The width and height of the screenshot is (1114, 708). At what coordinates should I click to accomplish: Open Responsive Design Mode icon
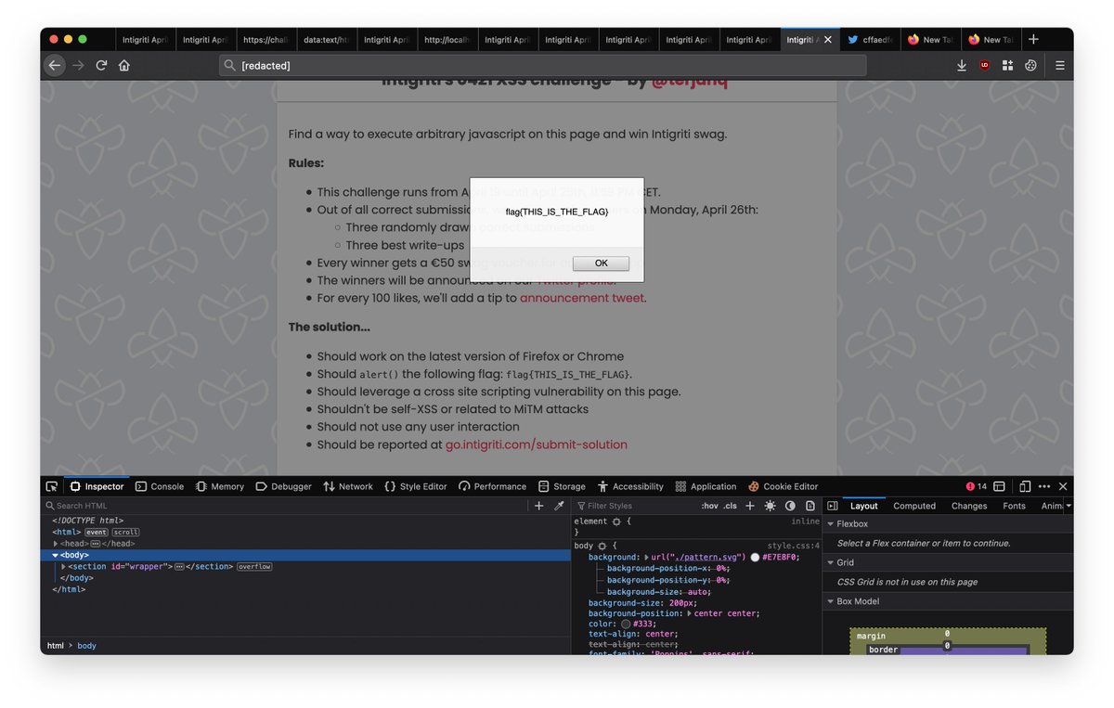click(x=1025, y=486)
